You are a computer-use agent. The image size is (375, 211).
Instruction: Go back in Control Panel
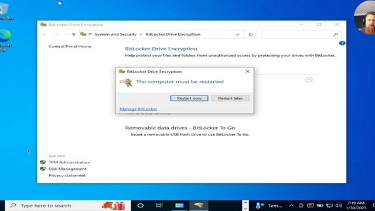(x=45, y=35)
